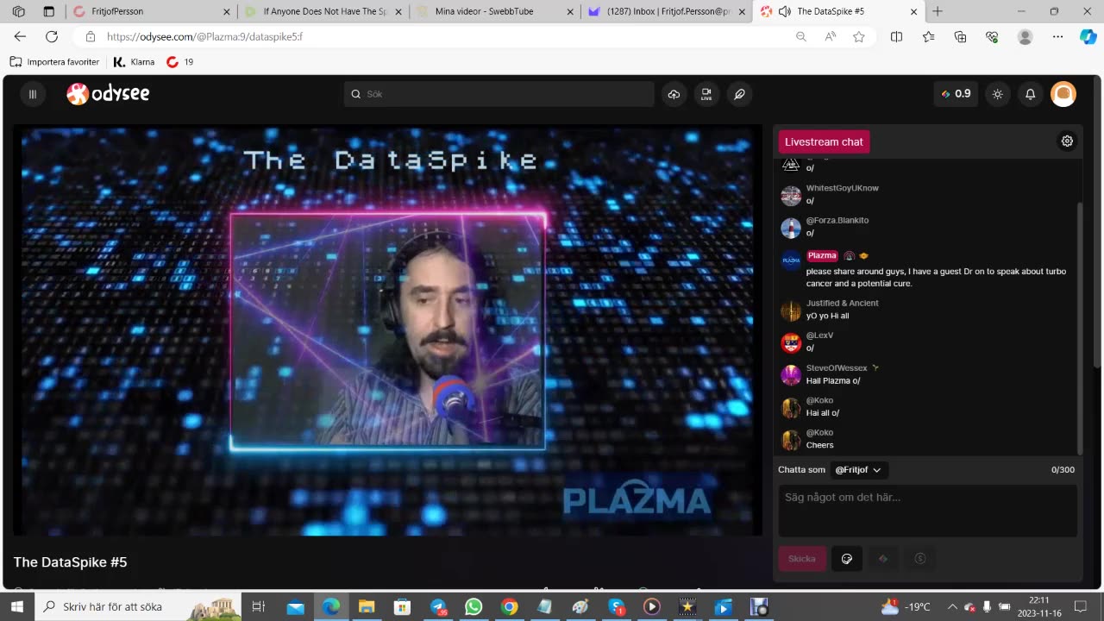
Task: Open the Collections icon
Action: point(960,36)
